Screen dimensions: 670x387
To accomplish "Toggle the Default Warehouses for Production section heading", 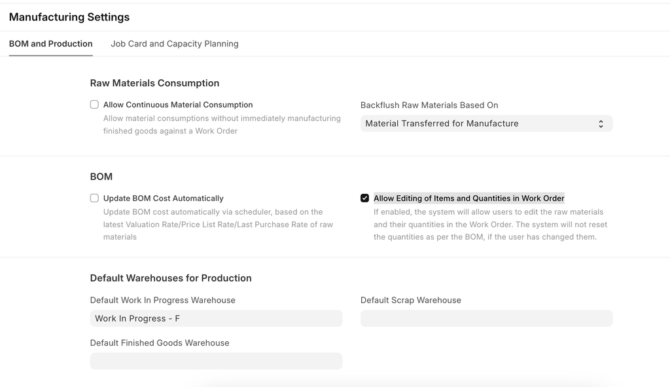I will pos(171,278).
